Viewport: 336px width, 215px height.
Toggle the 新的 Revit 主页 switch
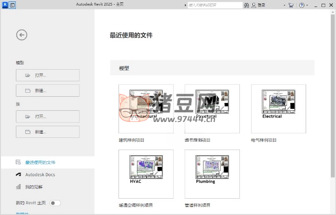[55, 203]
